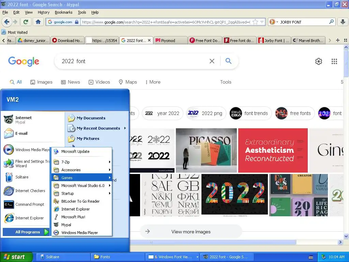349x262 pixels.
Task: Open the History menu
Action: pos(43,12)
